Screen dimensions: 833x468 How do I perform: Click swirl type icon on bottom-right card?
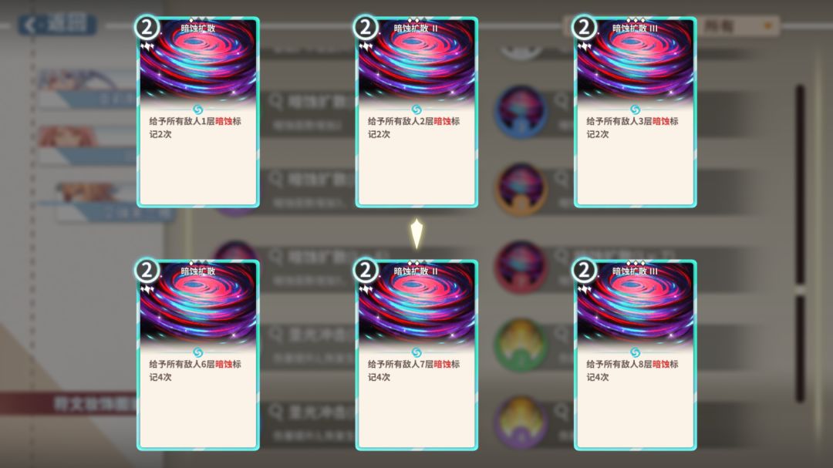636,352
